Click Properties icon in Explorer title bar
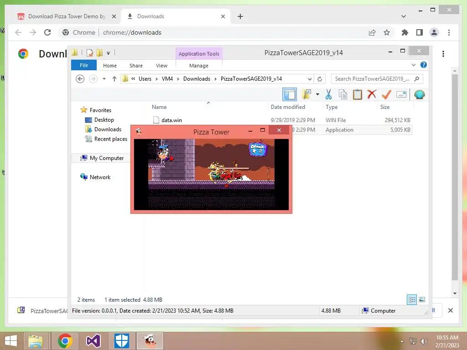467x350 pixels. (x=90, y=53)
